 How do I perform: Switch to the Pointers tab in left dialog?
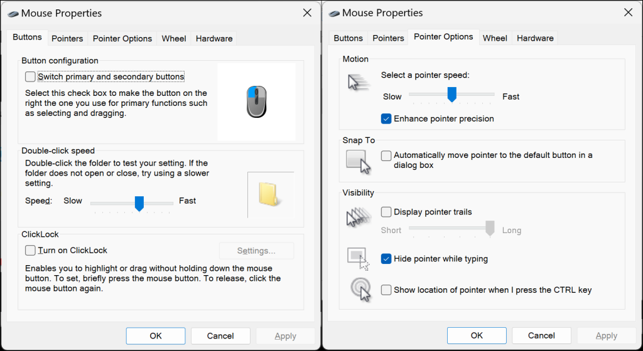pos(67,38)
